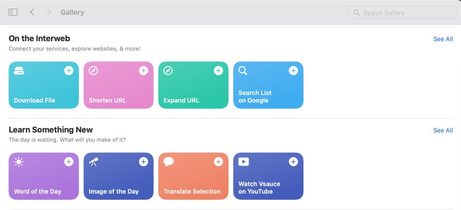Add Translate Selection via plus icon

pyautogui.click(x=219, y=161)
